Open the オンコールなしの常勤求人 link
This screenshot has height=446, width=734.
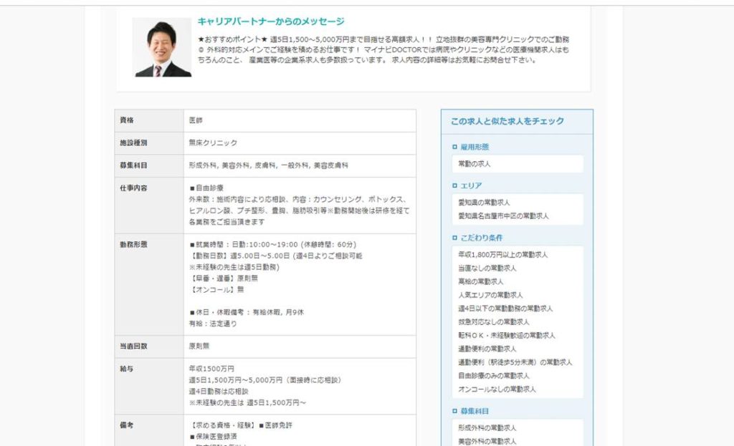[x=497, y=389]
